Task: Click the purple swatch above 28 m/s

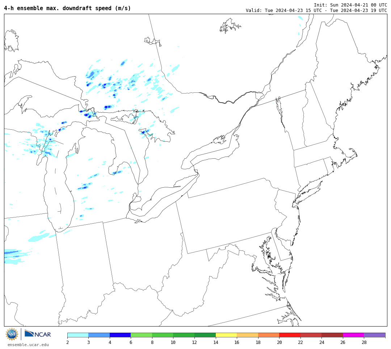Action: (x=375, y=335)
